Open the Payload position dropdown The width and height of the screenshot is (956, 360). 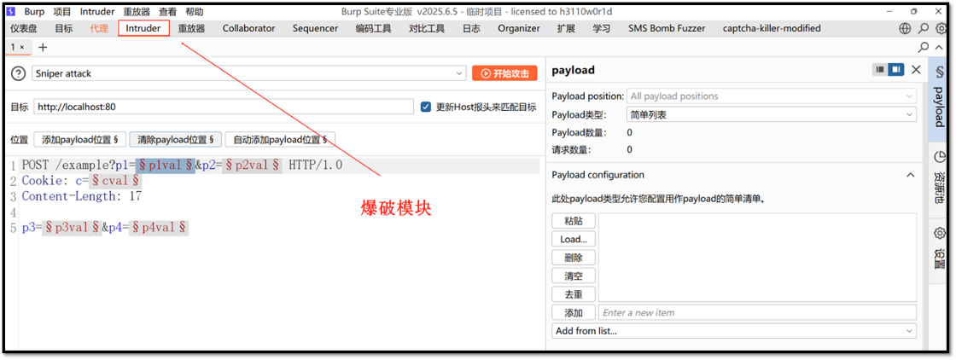pos(772,96)
